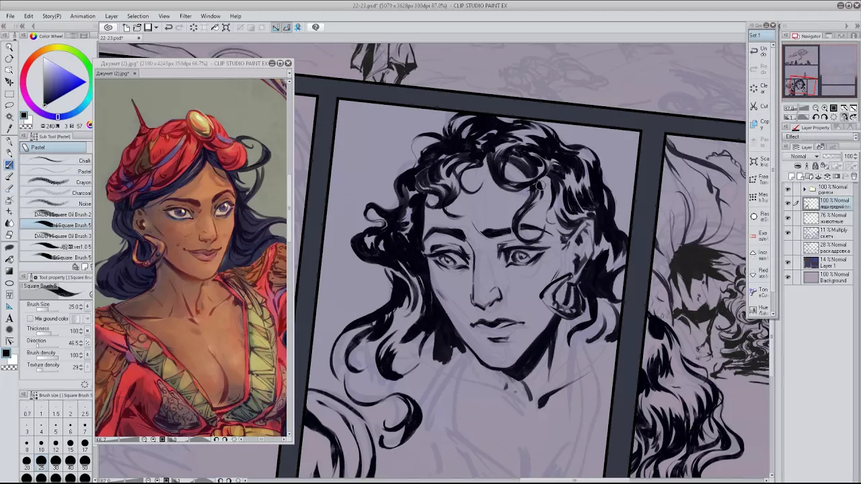Select the highlighted Pastel brush tool icon
The image size is (861, 484).
(9, 164)
